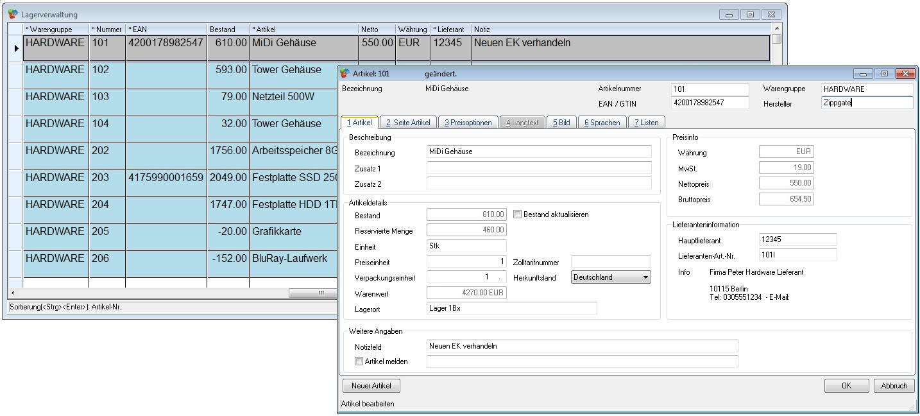
Task: Click the Artikel: 101 dialog title bar icon
Action: click(345, 73)
